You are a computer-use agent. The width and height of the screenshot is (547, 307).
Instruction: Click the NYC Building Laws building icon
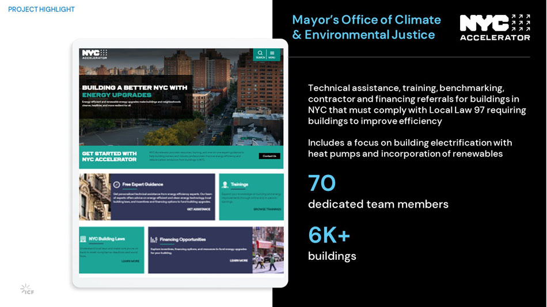[83, 239]
